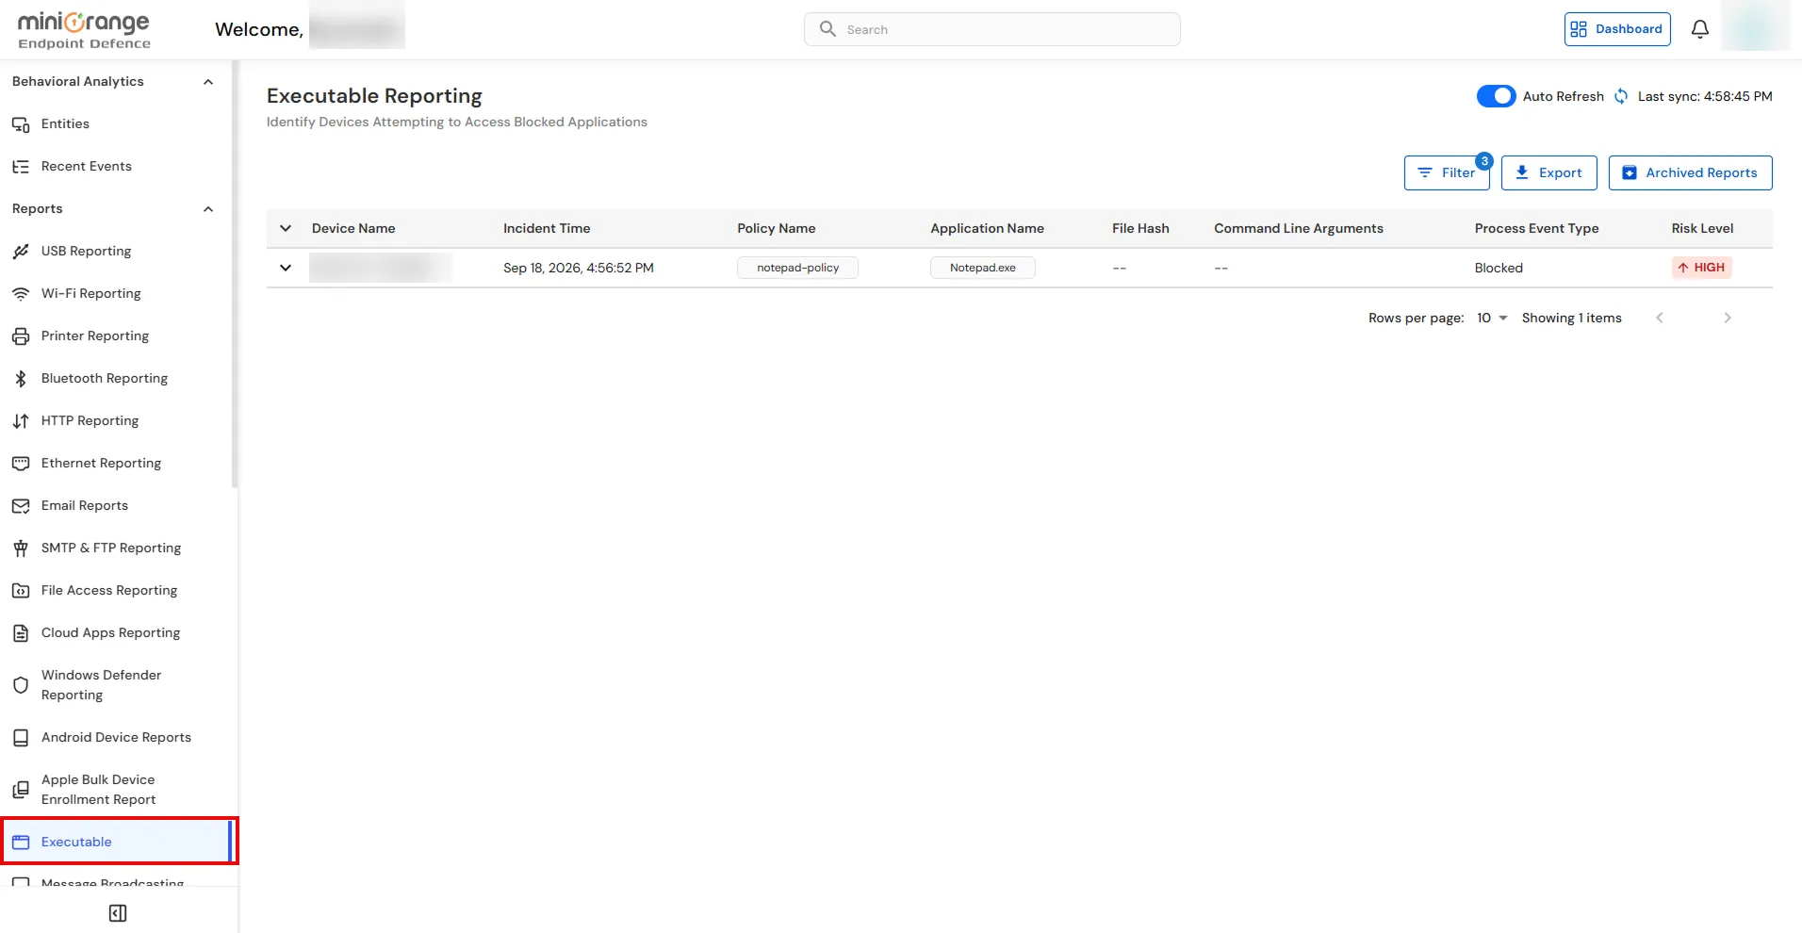
Task: Click the refresh sync icon
Action: coord(1621,96)
